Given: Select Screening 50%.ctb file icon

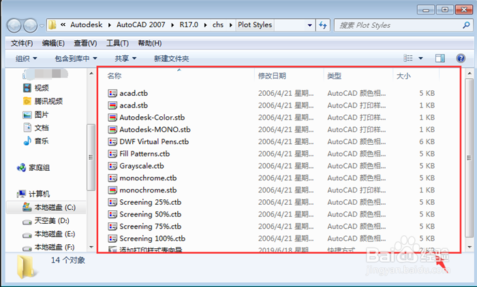Looking at the screenshot, I should click(x=112, y=214).
